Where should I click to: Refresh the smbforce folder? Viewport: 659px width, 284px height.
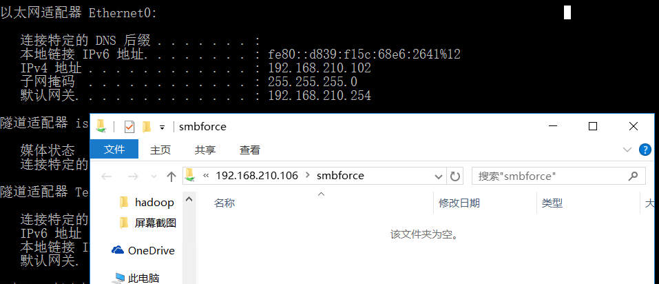click(455, 176)
